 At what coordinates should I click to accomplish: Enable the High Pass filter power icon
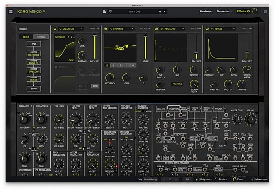click(56, 67)
